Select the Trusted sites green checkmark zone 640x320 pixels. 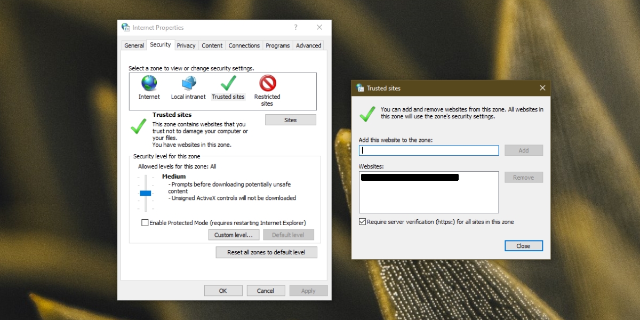(x=228, y=83)
